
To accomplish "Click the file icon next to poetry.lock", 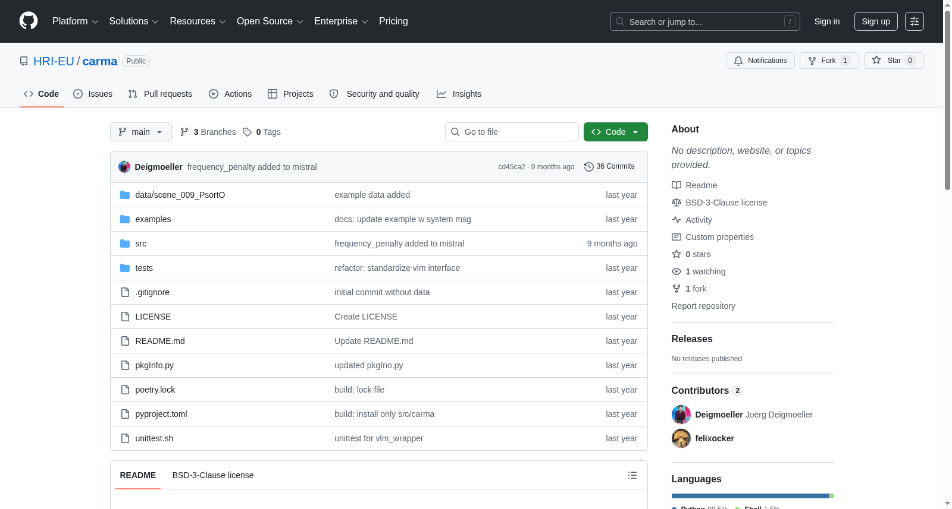I will point(125,390).
